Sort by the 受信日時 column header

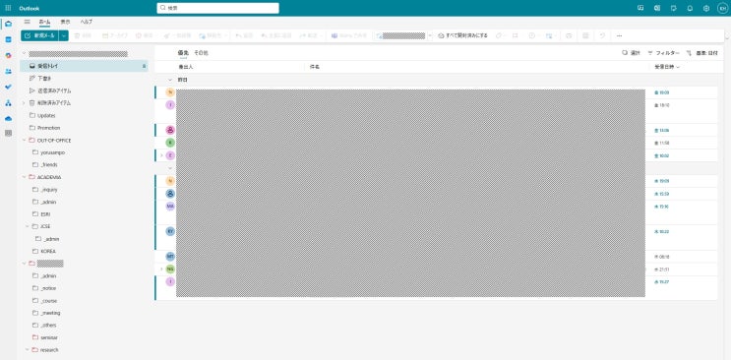tap(667, 67)
